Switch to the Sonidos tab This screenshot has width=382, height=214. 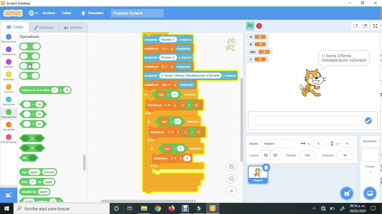click(73, 27)
